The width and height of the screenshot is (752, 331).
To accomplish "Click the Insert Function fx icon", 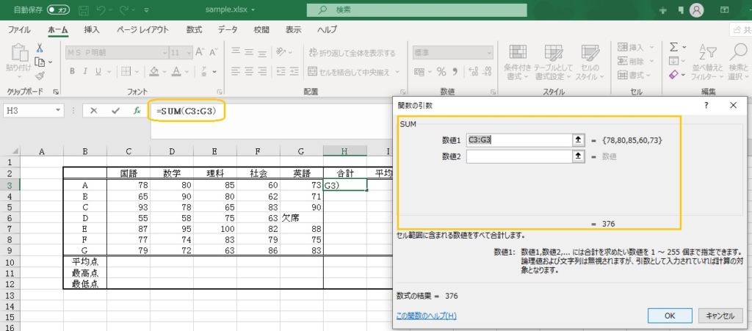I will tap(137, 111).
